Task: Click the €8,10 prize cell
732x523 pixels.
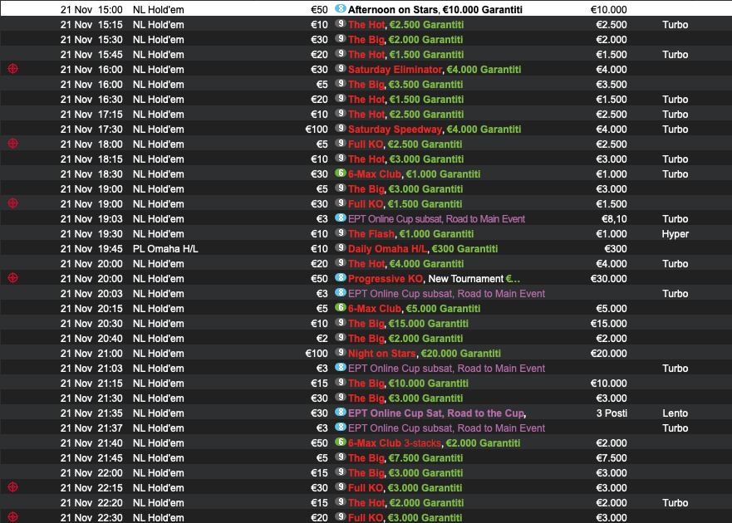Action: [614, 219]
